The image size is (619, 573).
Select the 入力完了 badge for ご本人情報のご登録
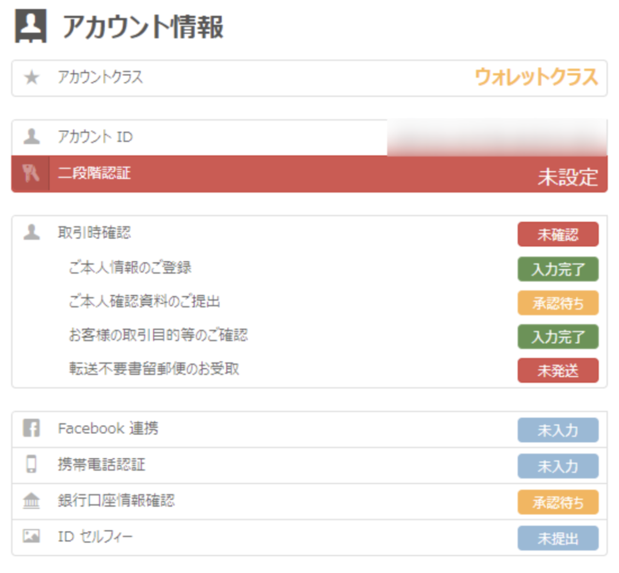(x=557, y=270)
